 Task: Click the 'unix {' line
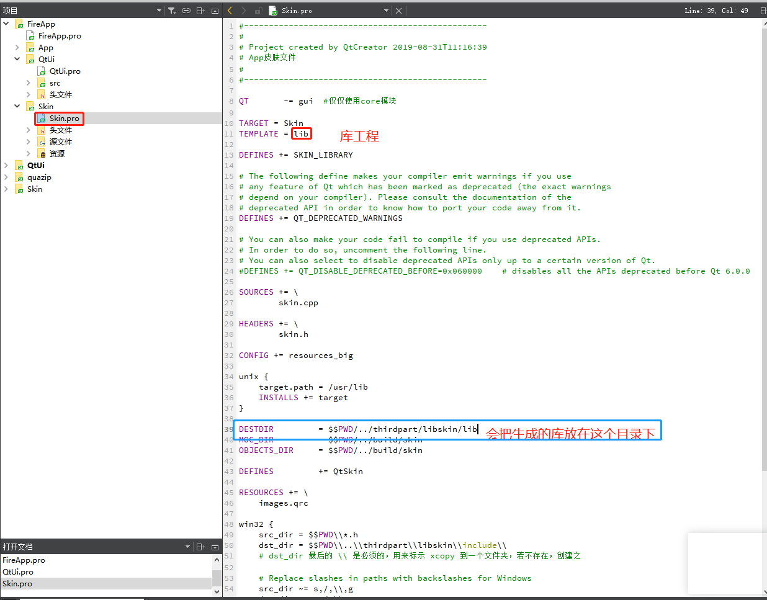point(254,377)
